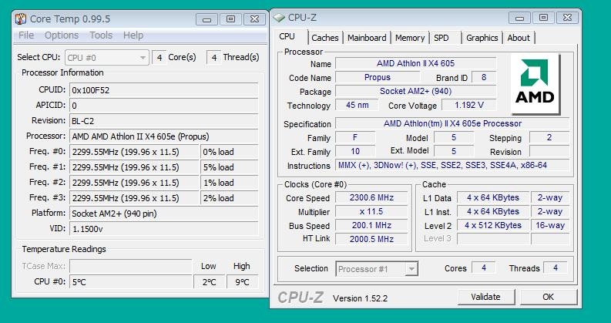Close the Core Temp window
611x323 pixels.
click(x=254, y=19)
